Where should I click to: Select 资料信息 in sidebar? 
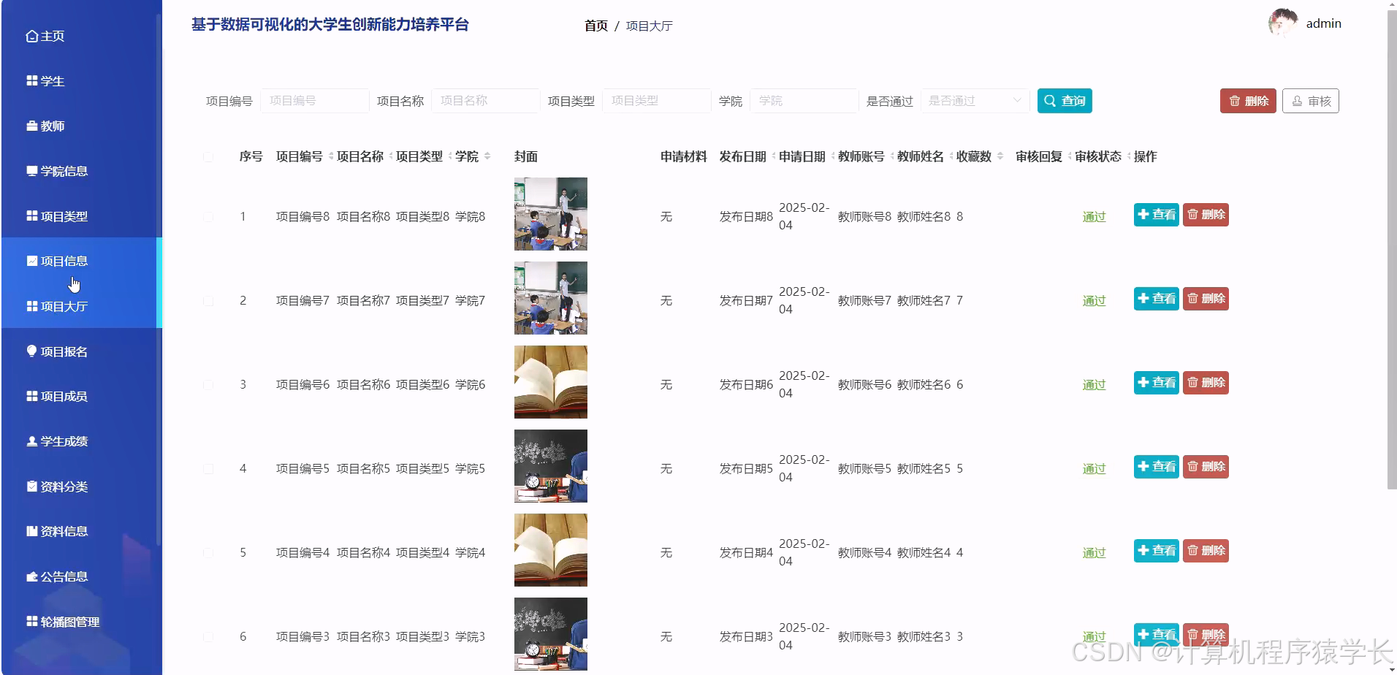click(80, 531)
